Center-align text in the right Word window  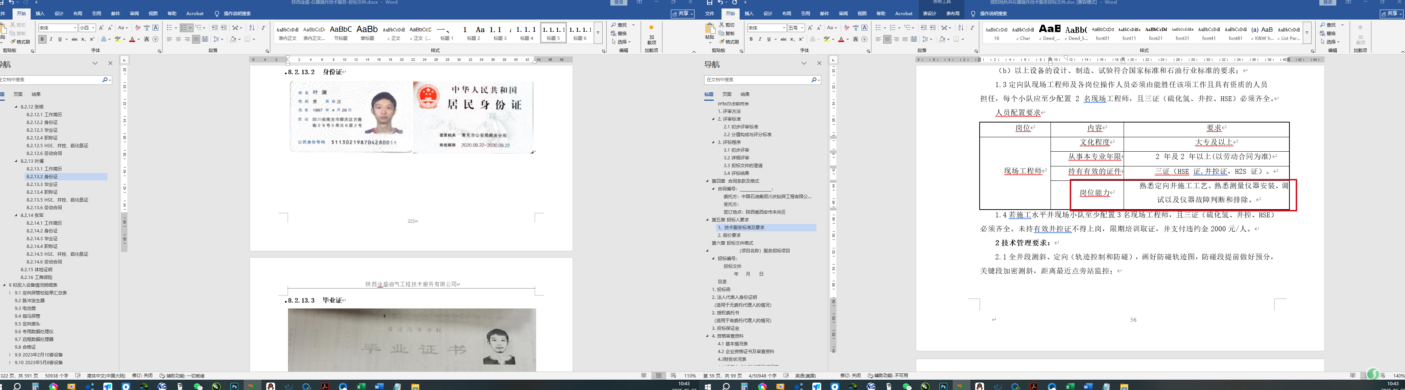click(x=887, y=39)
